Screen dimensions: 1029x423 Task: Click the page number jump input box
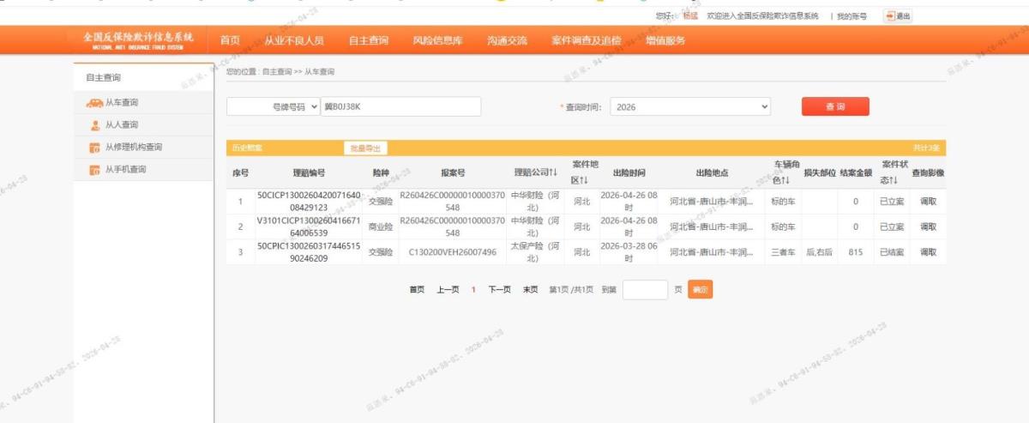tap(645, 290)
